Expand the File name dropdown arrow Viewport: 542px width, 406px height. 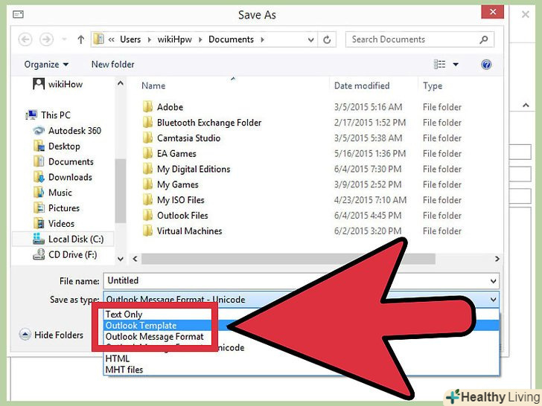[x=494, y=281]
